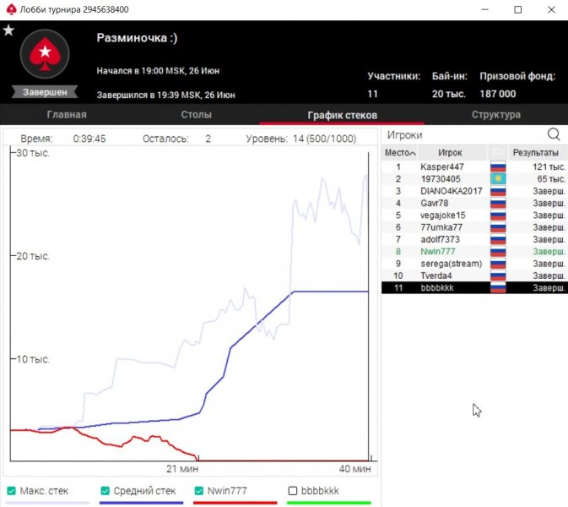Toggle the Средний стек checkbox
This screenshot has width=568, height=507.
(x=105, y=491)
